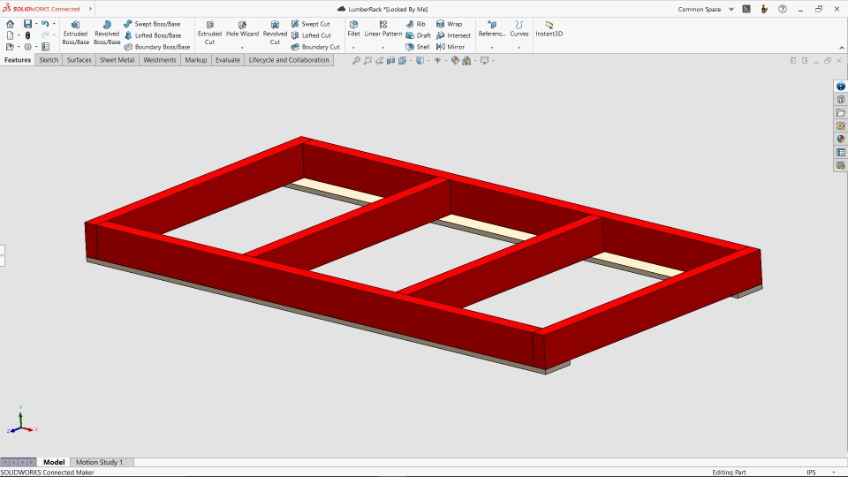The height and width of the screenshot is (477, 848).
Task: Click the Open file folder icon
Action: pyautogui.click(x=10, y=47)
